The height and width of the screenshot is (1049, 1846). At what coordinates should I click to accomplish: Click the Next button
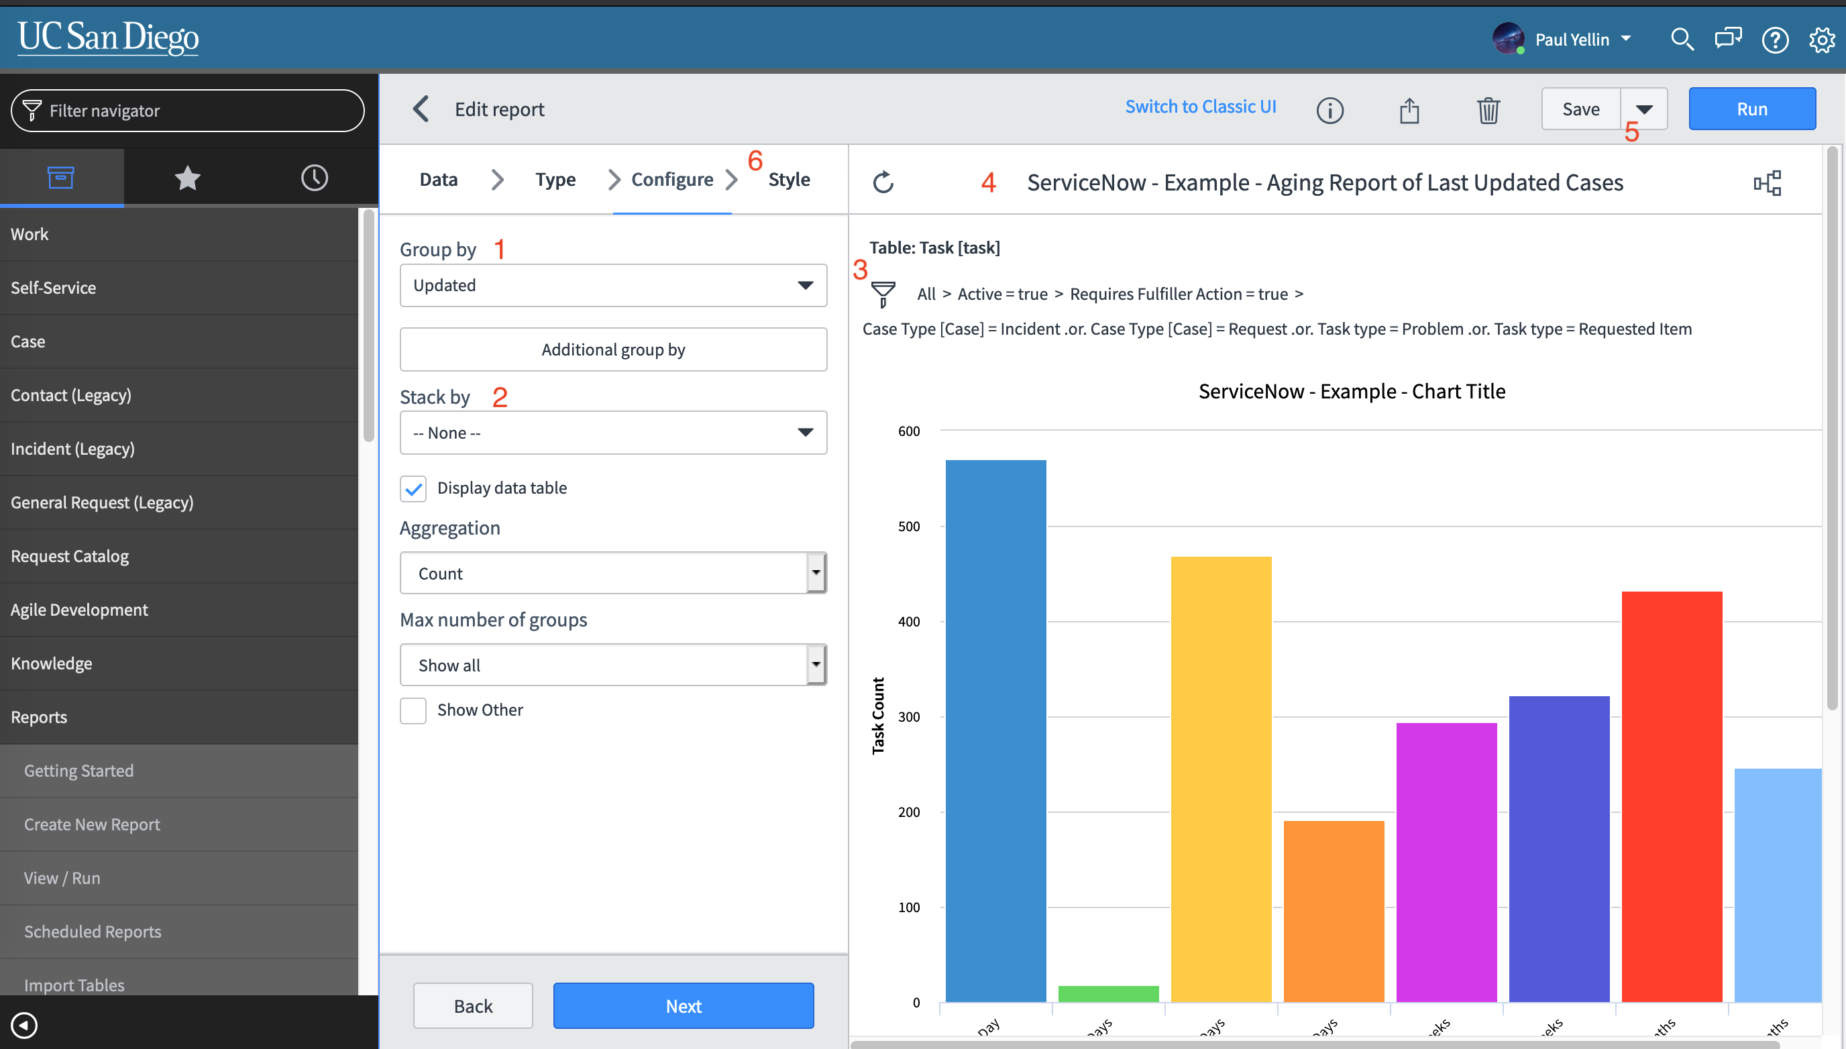(683, 1006)
